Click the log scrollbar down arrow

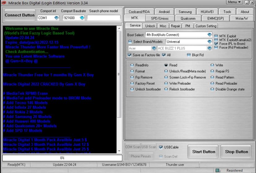click(x=119, y=151)
